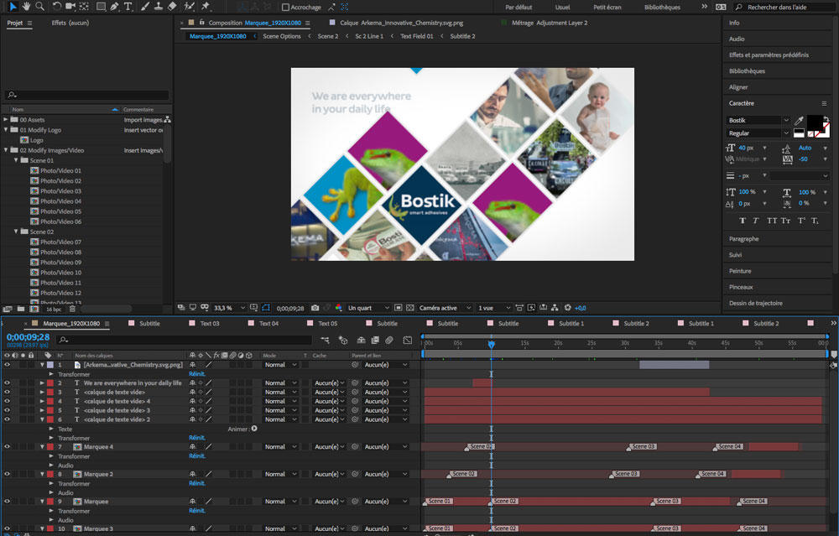The image size is (839, 536).
Task: Open the Effets (aucun) panel tab
Action: coord(70,23)
